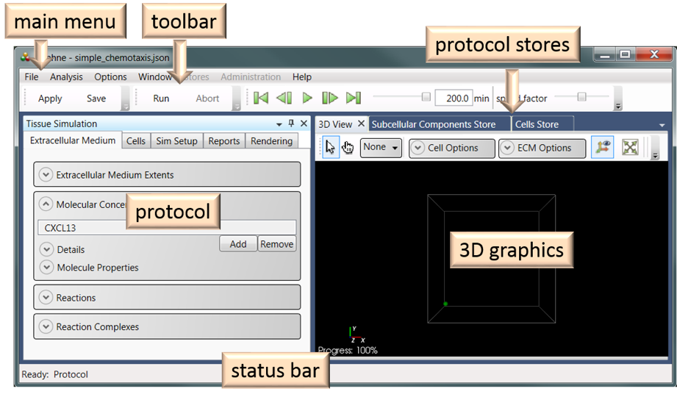Select the hand pan tool in 3D View
The image size is (677, 397).
pos(348,148)
